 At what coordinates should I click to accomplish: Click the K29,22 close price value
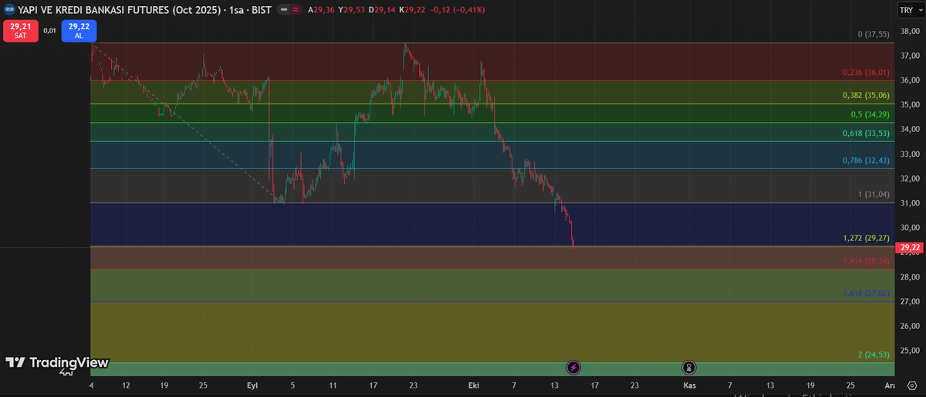coord(411,10)
